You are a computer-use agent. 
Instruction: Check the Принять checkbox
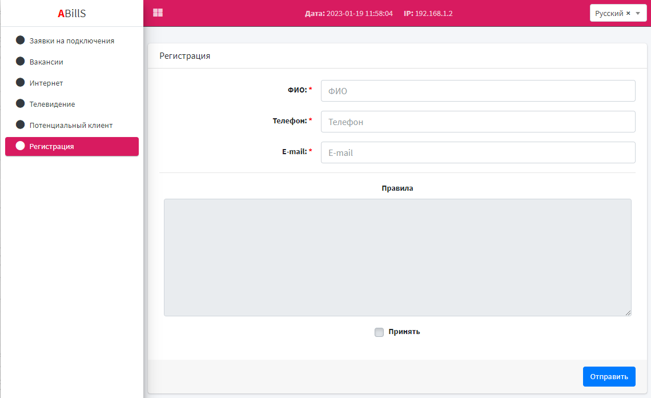coord(379,332)
